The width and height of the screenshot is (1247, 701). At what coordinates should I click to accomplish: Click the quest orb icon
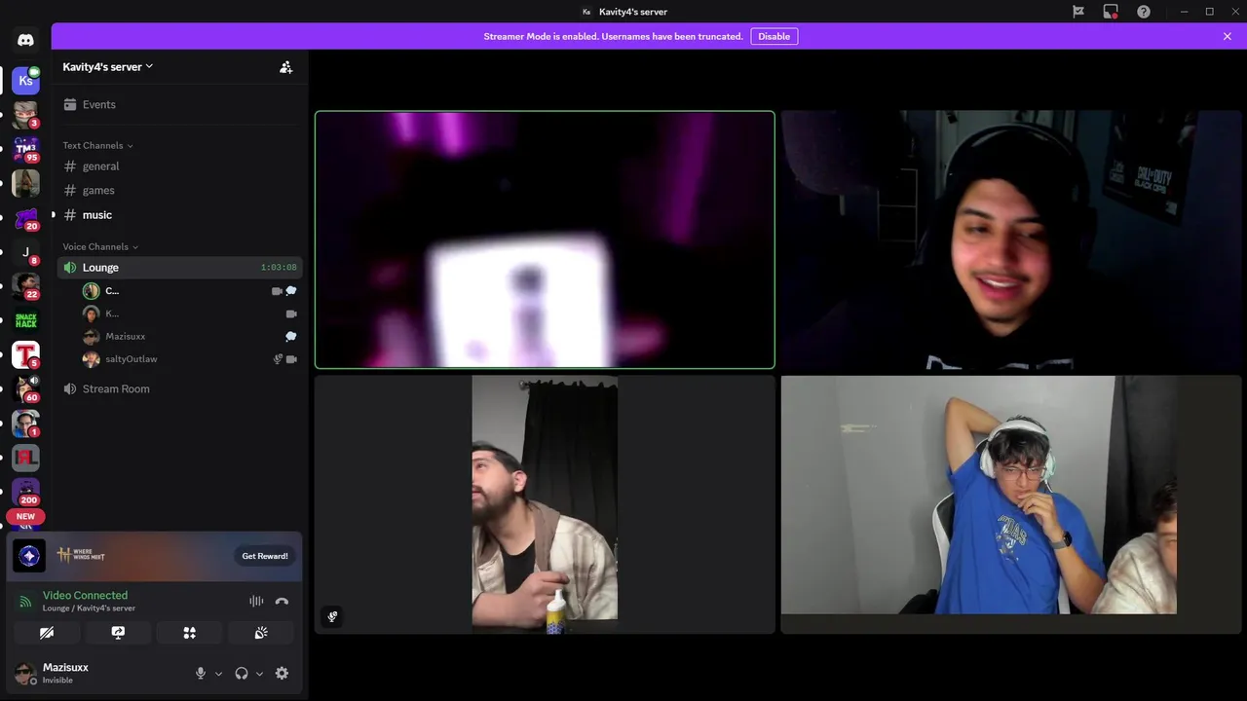[x=29, y=556]
